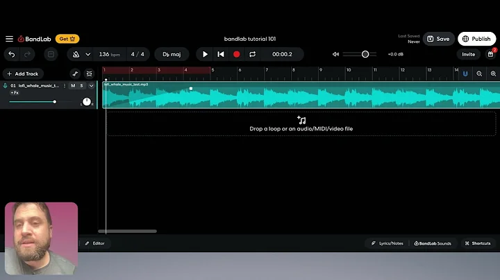The height and width of the screenshot is (280, 500).
Task: Save the project
Action: click(x=438, y=39)
